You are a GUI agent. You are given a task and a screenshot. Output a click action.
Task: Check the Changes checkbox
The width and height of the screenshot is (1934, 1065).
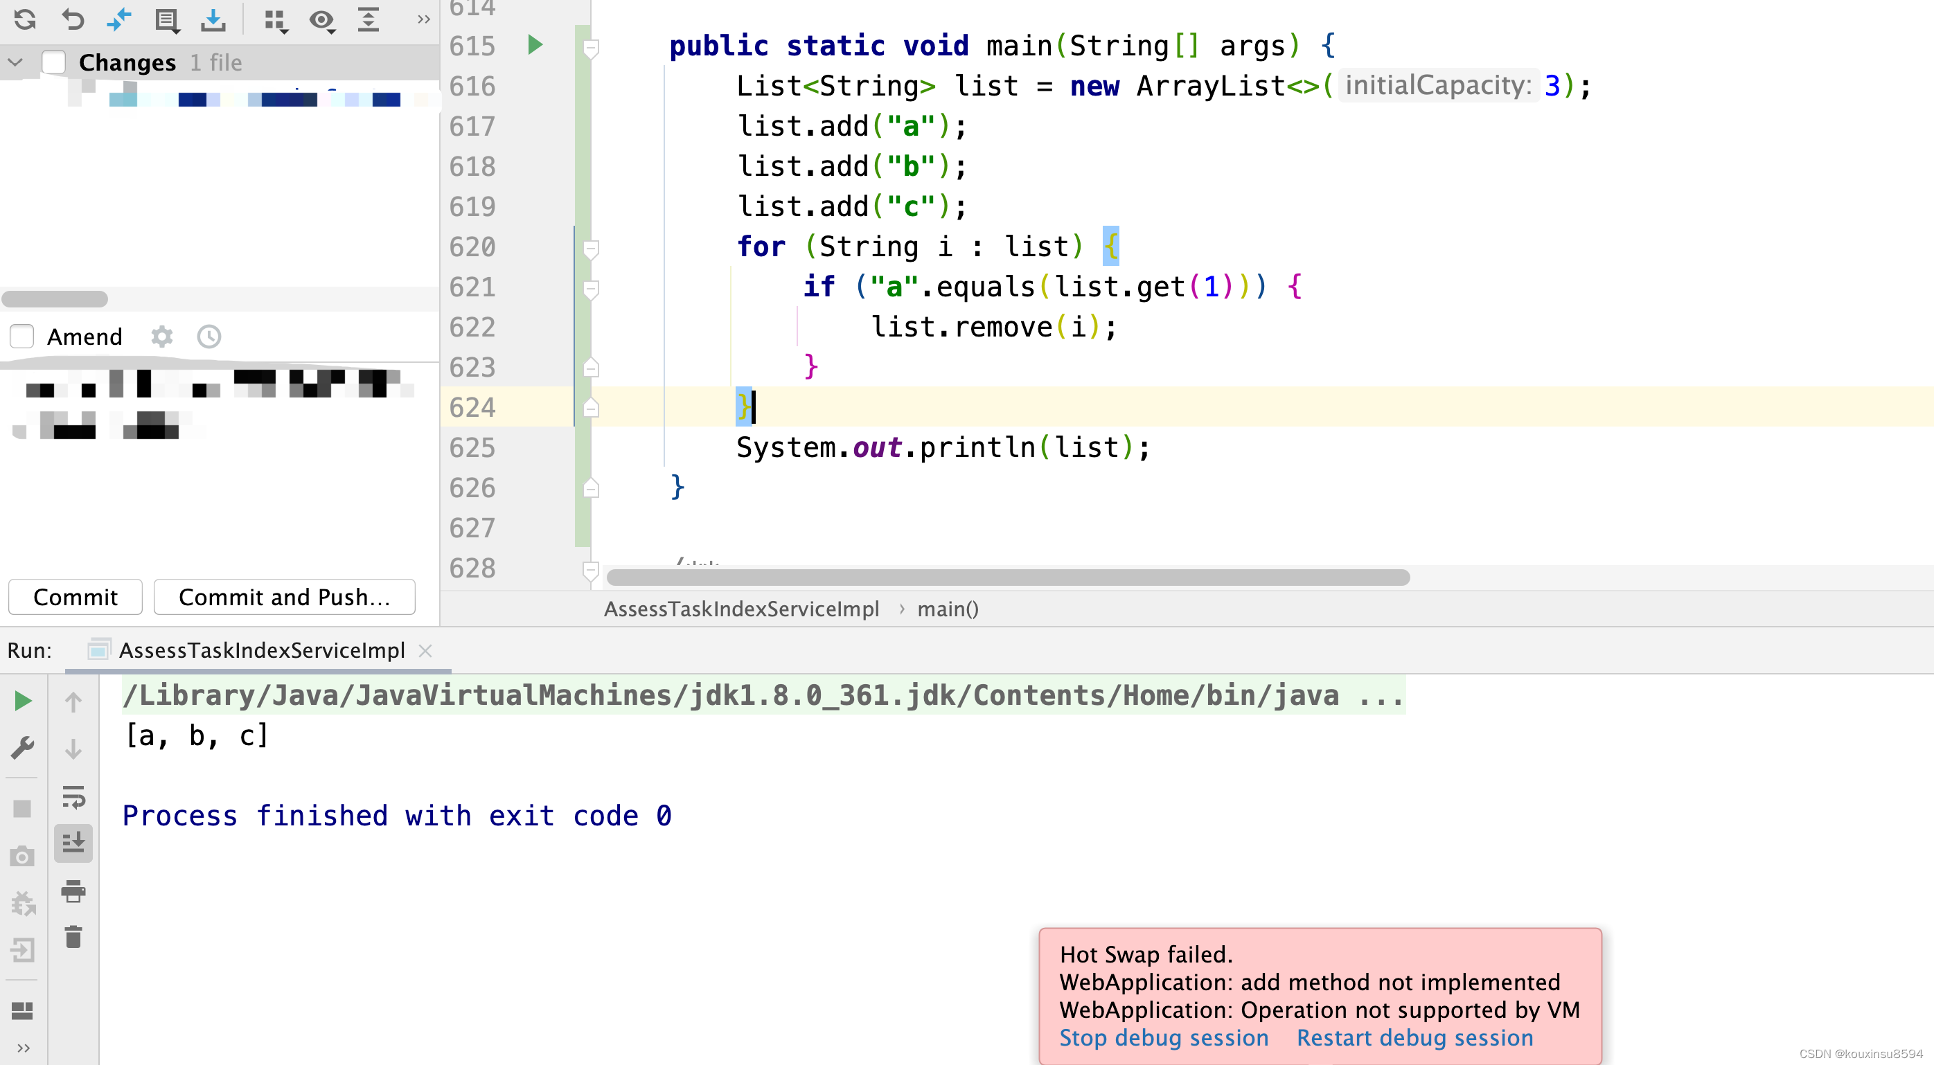tap(53, 62)
